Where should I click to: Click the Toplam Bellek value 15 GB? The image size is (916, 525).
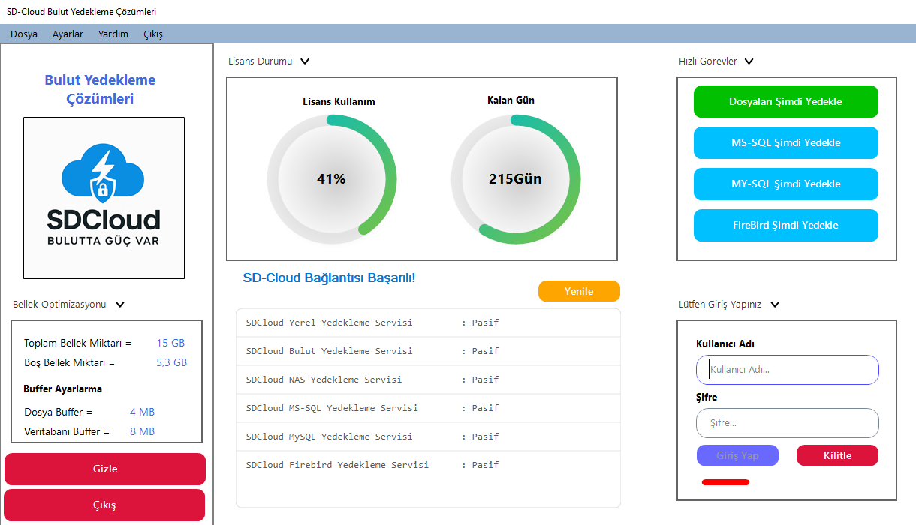170,343
